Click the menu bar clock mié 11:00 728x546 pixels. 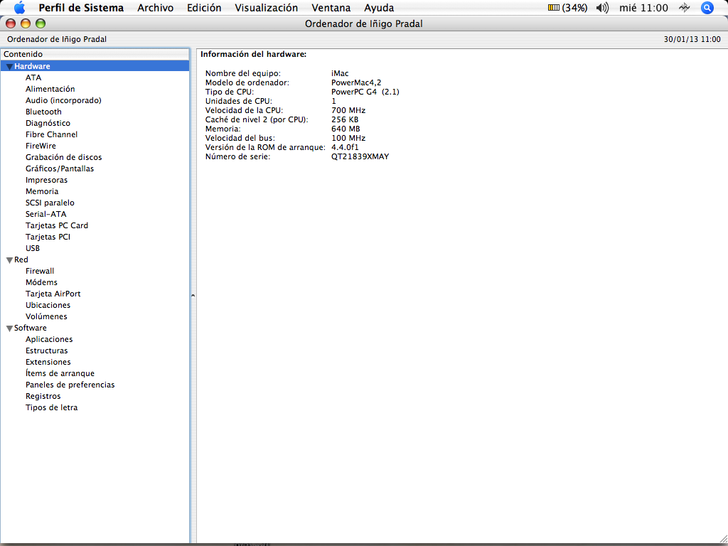(643, 8)
